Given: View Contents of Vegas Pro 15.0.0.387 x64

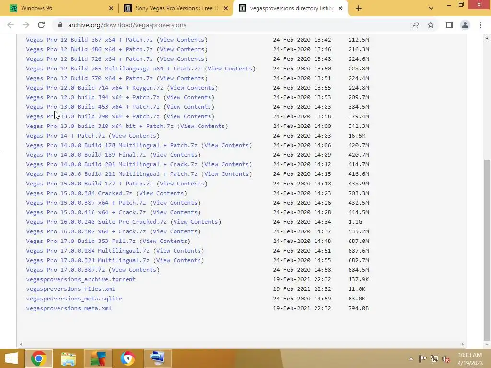Looking at the screenshot, I should 175,203.
